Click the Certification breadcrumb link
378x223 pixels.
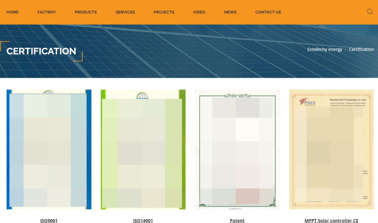(361, 49)
